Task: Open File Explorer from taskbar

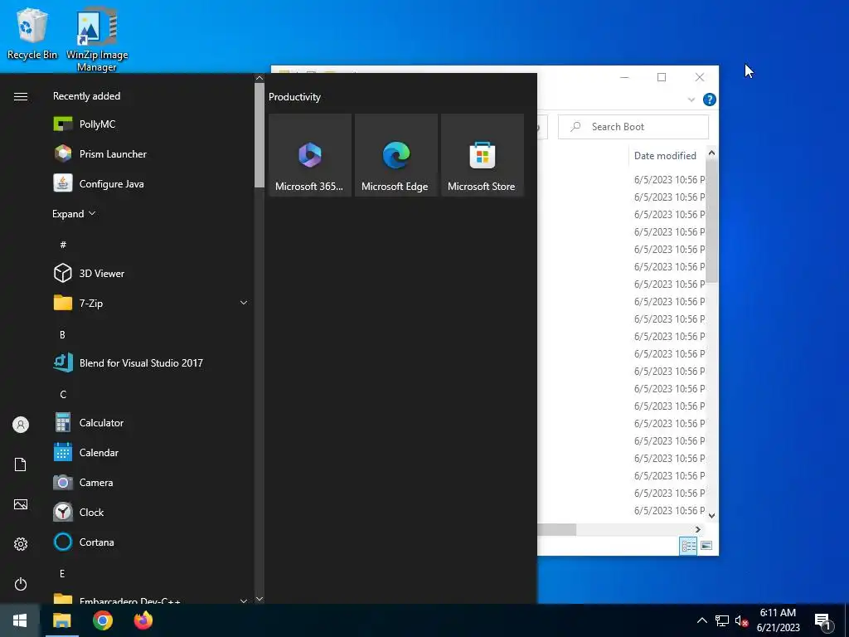Action: 61,620
